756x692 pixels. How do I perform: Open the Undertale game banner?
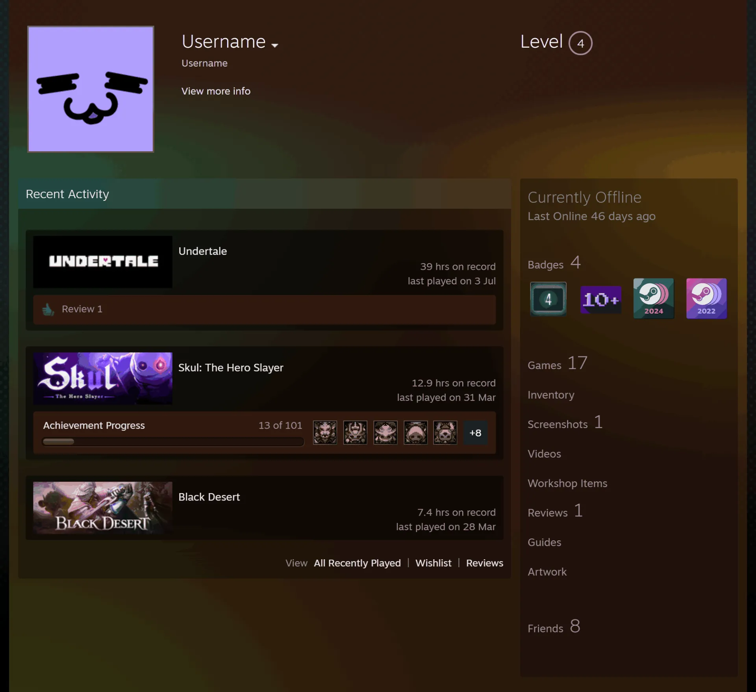[103, 262]
